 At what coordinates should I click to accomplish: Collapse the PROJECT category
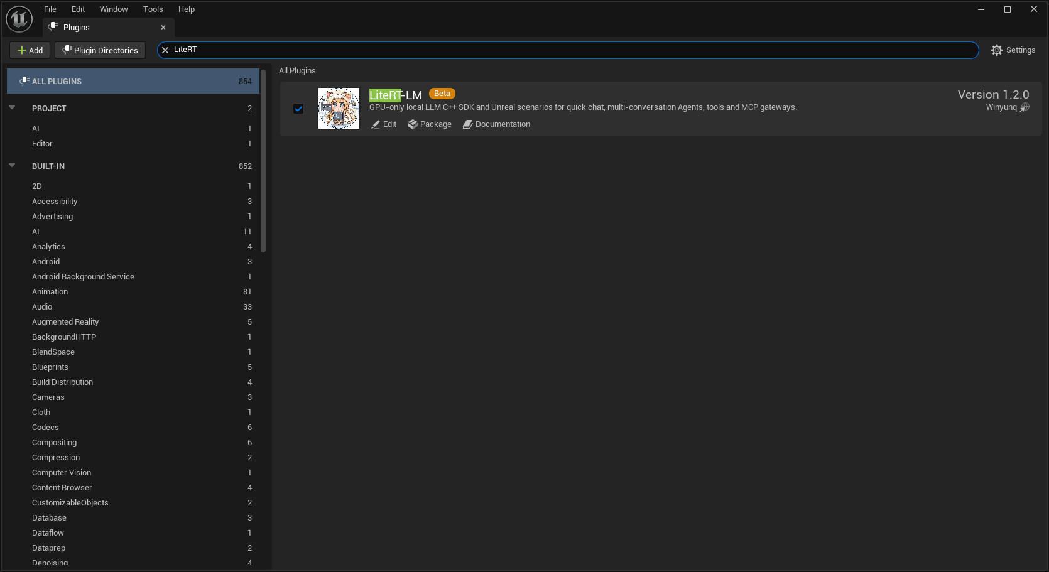(x=12, y=108)
